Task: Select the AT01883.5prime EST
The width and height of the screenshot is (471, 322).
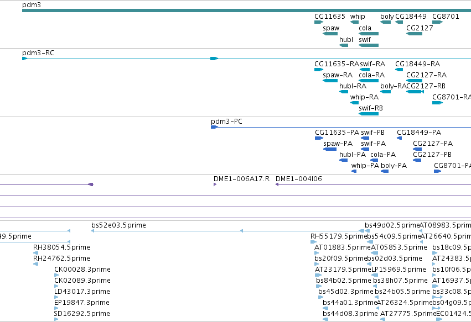Action: 317,253
